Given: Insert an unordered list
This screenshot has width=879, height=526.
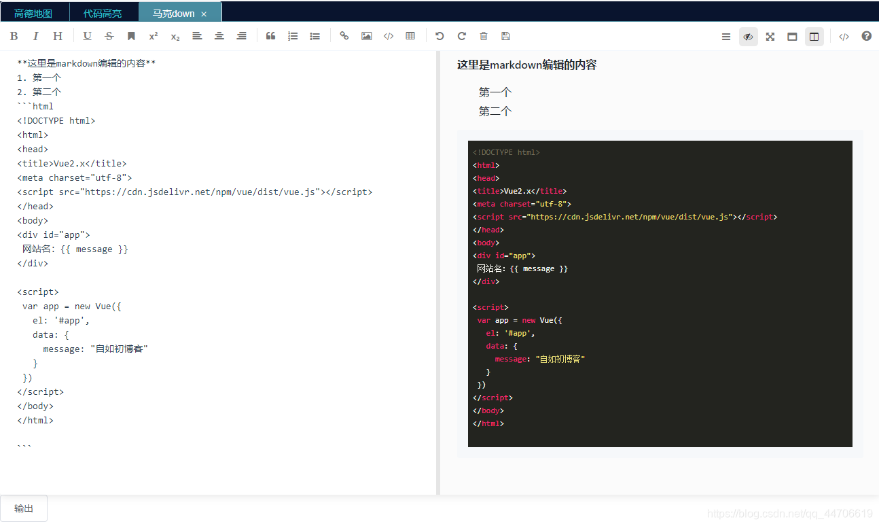Looking at the screenshot, I should click(x=315, y=36).
